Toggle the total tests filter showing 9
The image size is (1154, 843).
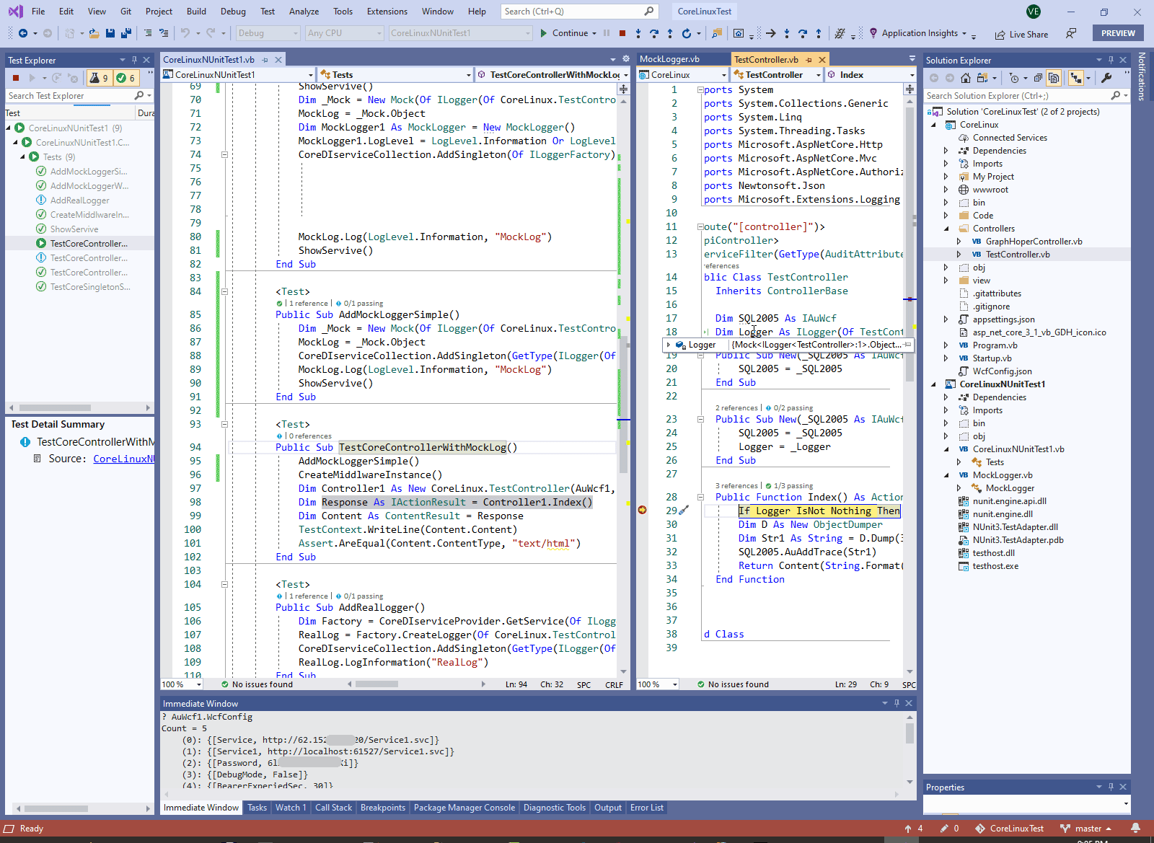[x=99, y=78]
